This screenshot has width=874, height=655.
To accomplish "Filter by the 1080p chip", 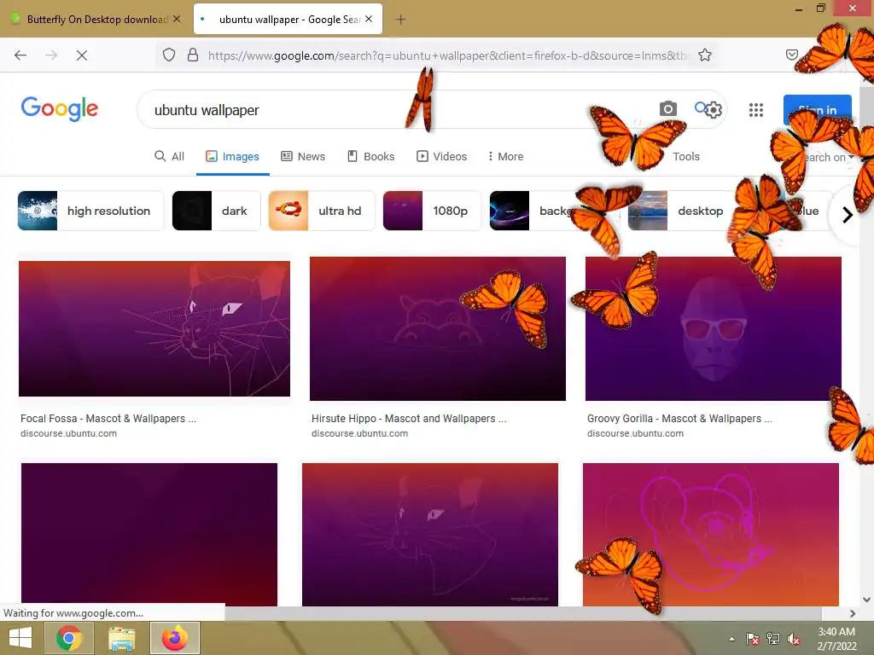I will click(x=432, y=211).
